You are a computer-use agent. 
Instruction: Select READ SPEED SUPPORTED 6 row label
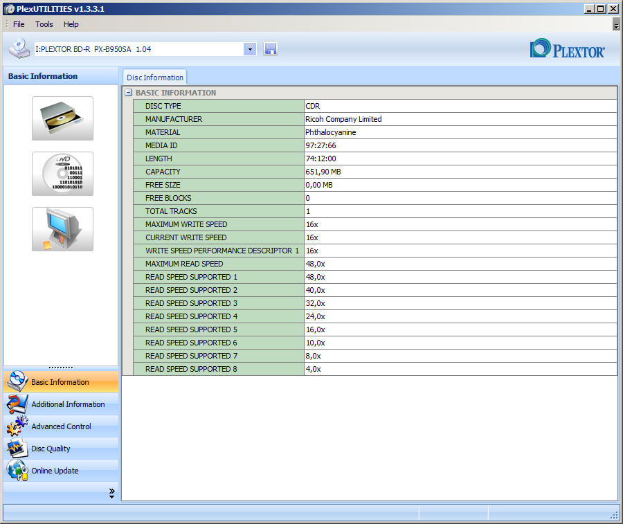pyautogui.click(x=219, y=343)
